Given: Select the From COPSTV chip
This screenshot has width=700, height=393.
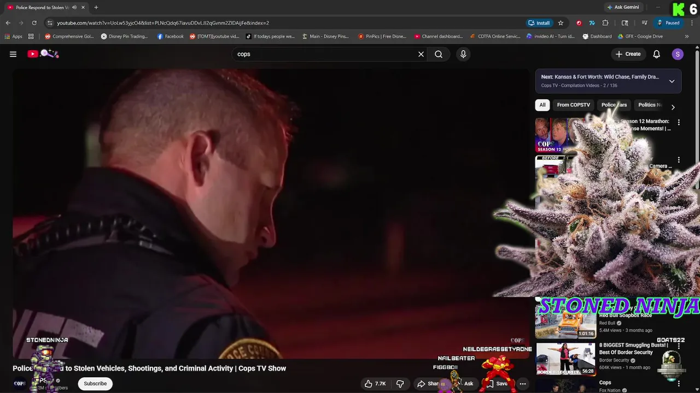Looking at the screenshot, I should point(573,105).
